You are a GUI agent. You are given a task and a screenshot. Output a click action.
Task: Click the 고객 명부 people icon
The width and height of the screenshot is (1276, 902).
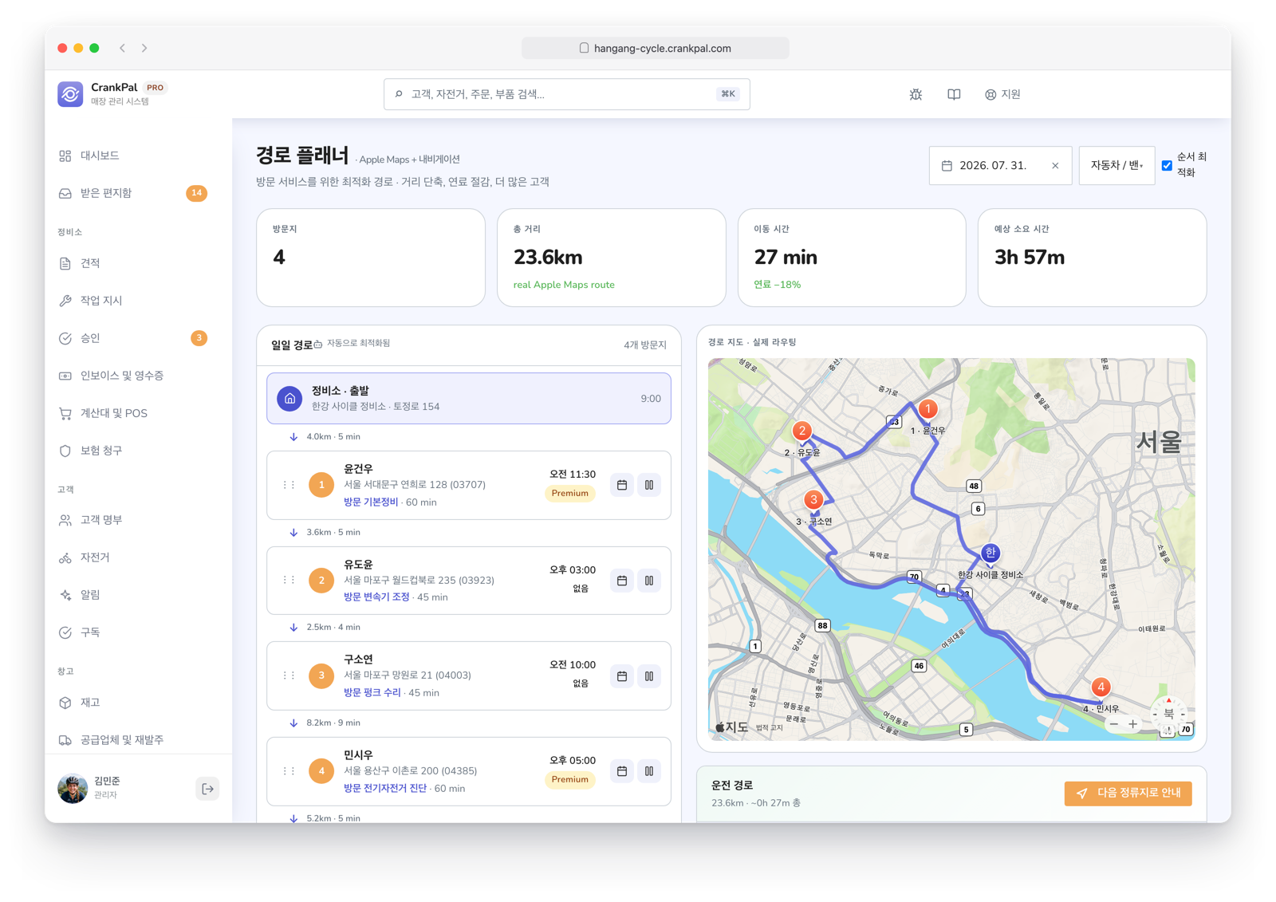65,520
